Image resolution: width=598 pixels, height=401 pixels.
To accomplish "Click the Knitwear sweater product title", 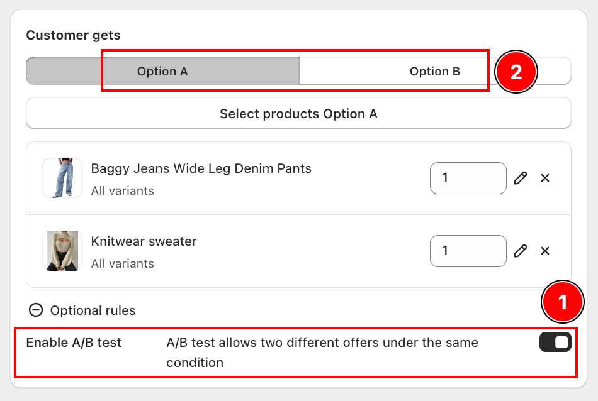I will (x=144, y=241).
